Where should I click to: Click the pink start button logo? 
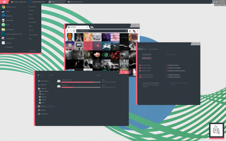click(4, 2)
